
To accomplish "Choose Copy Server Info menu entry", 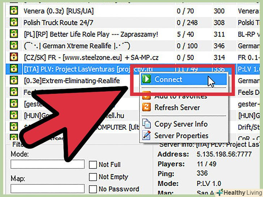I will [x=184, y=124].
